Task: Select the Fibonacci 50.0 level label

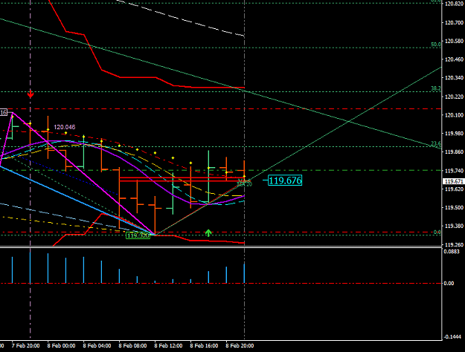Action: click(436, 45)
